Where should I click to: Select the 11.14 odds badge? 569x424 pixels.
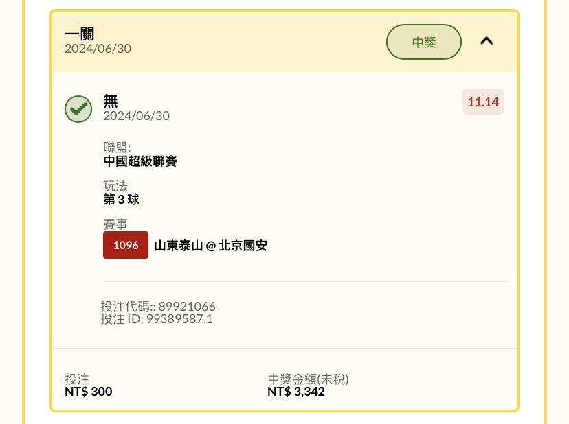(483, 102)
